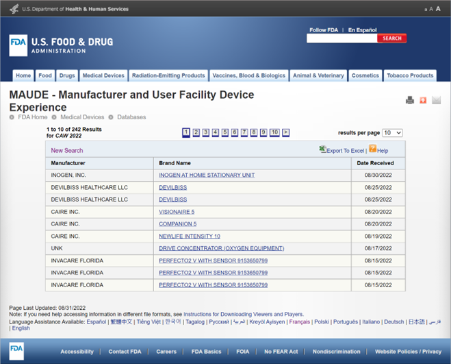Image resolution: width=451 pixels, height=364 pixels.
Task: Click the print page icon
Action: tap(409, 100)
